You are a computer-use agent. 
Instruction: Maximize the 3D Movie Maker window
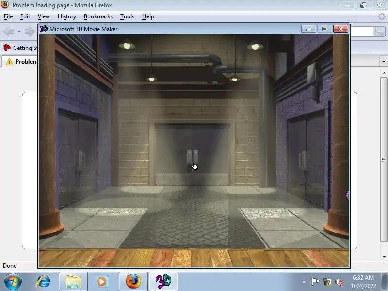coord(324,29)
